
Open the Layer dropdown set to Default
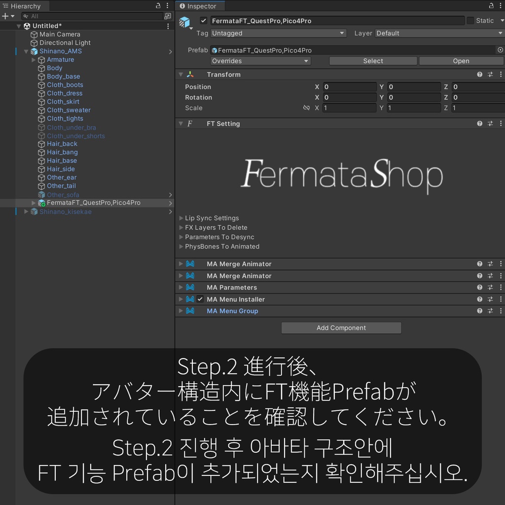click(439, 33)
